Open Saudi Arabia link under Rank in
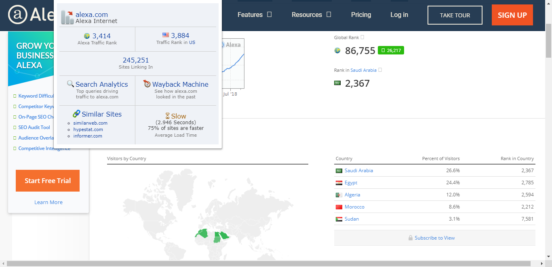Screen dimensions: 552x267 tap(363, 70)
